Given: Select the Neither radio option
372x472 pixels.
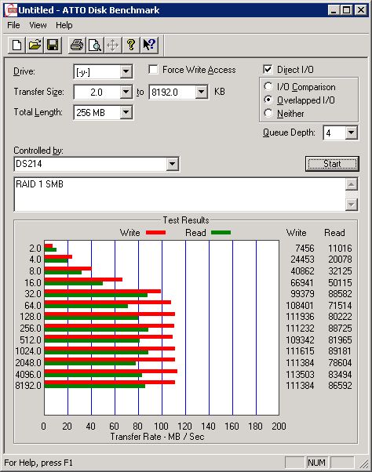Looking at the screenshot, I should [268, 113].
